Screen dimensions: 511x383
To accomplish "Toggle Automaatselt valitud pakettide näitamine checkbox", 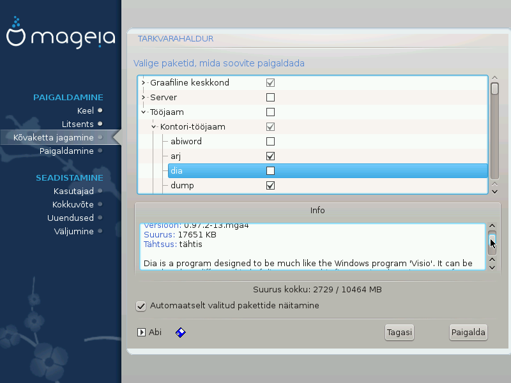I will (x=141, y=306).
